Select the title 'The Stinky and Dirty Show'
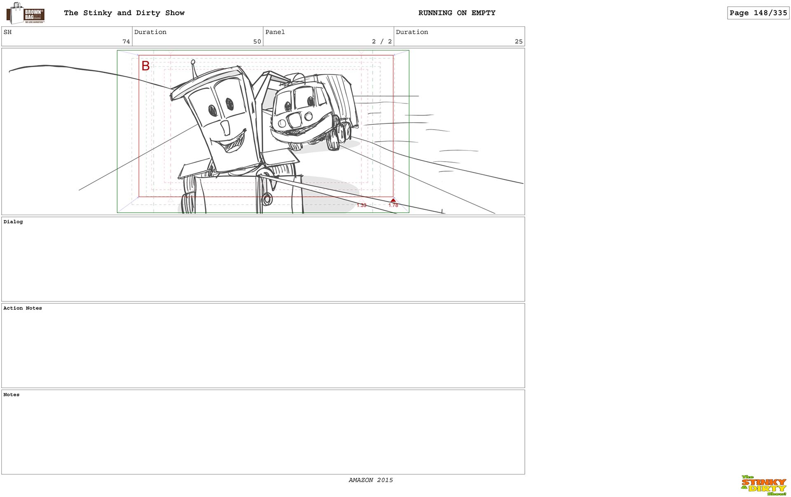 coord(124,13)
